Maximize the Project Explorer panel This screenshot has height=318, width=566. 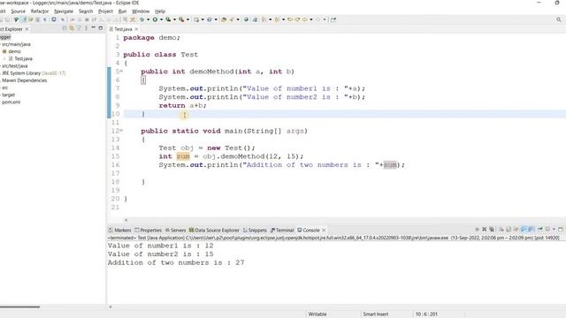coord(101,28)
